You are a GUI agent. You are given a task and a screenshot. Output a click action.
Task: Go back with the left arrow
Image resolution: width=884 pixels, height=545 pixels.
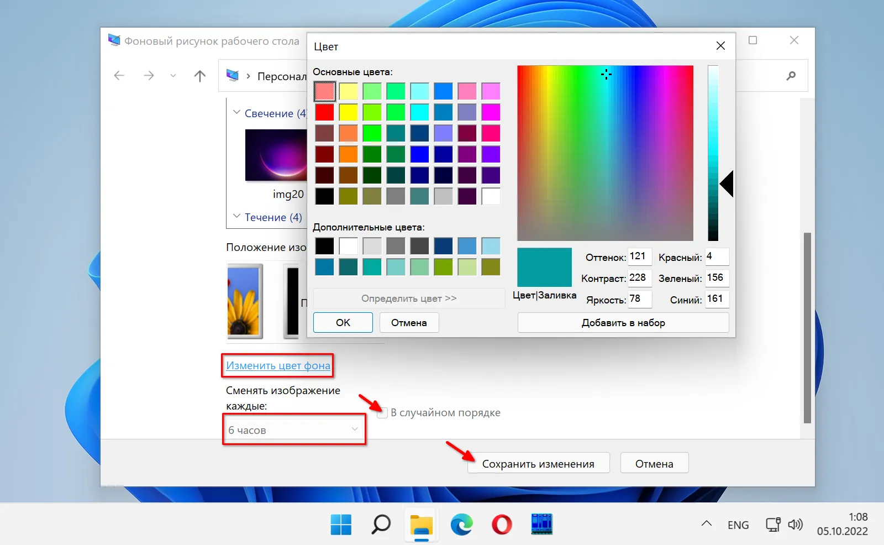tap(119, 75)
